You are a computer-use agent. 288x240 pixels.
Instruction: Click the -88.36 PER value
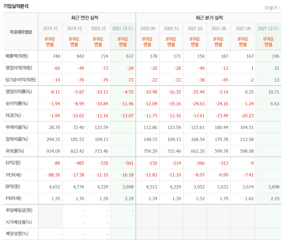coord(54,175)
